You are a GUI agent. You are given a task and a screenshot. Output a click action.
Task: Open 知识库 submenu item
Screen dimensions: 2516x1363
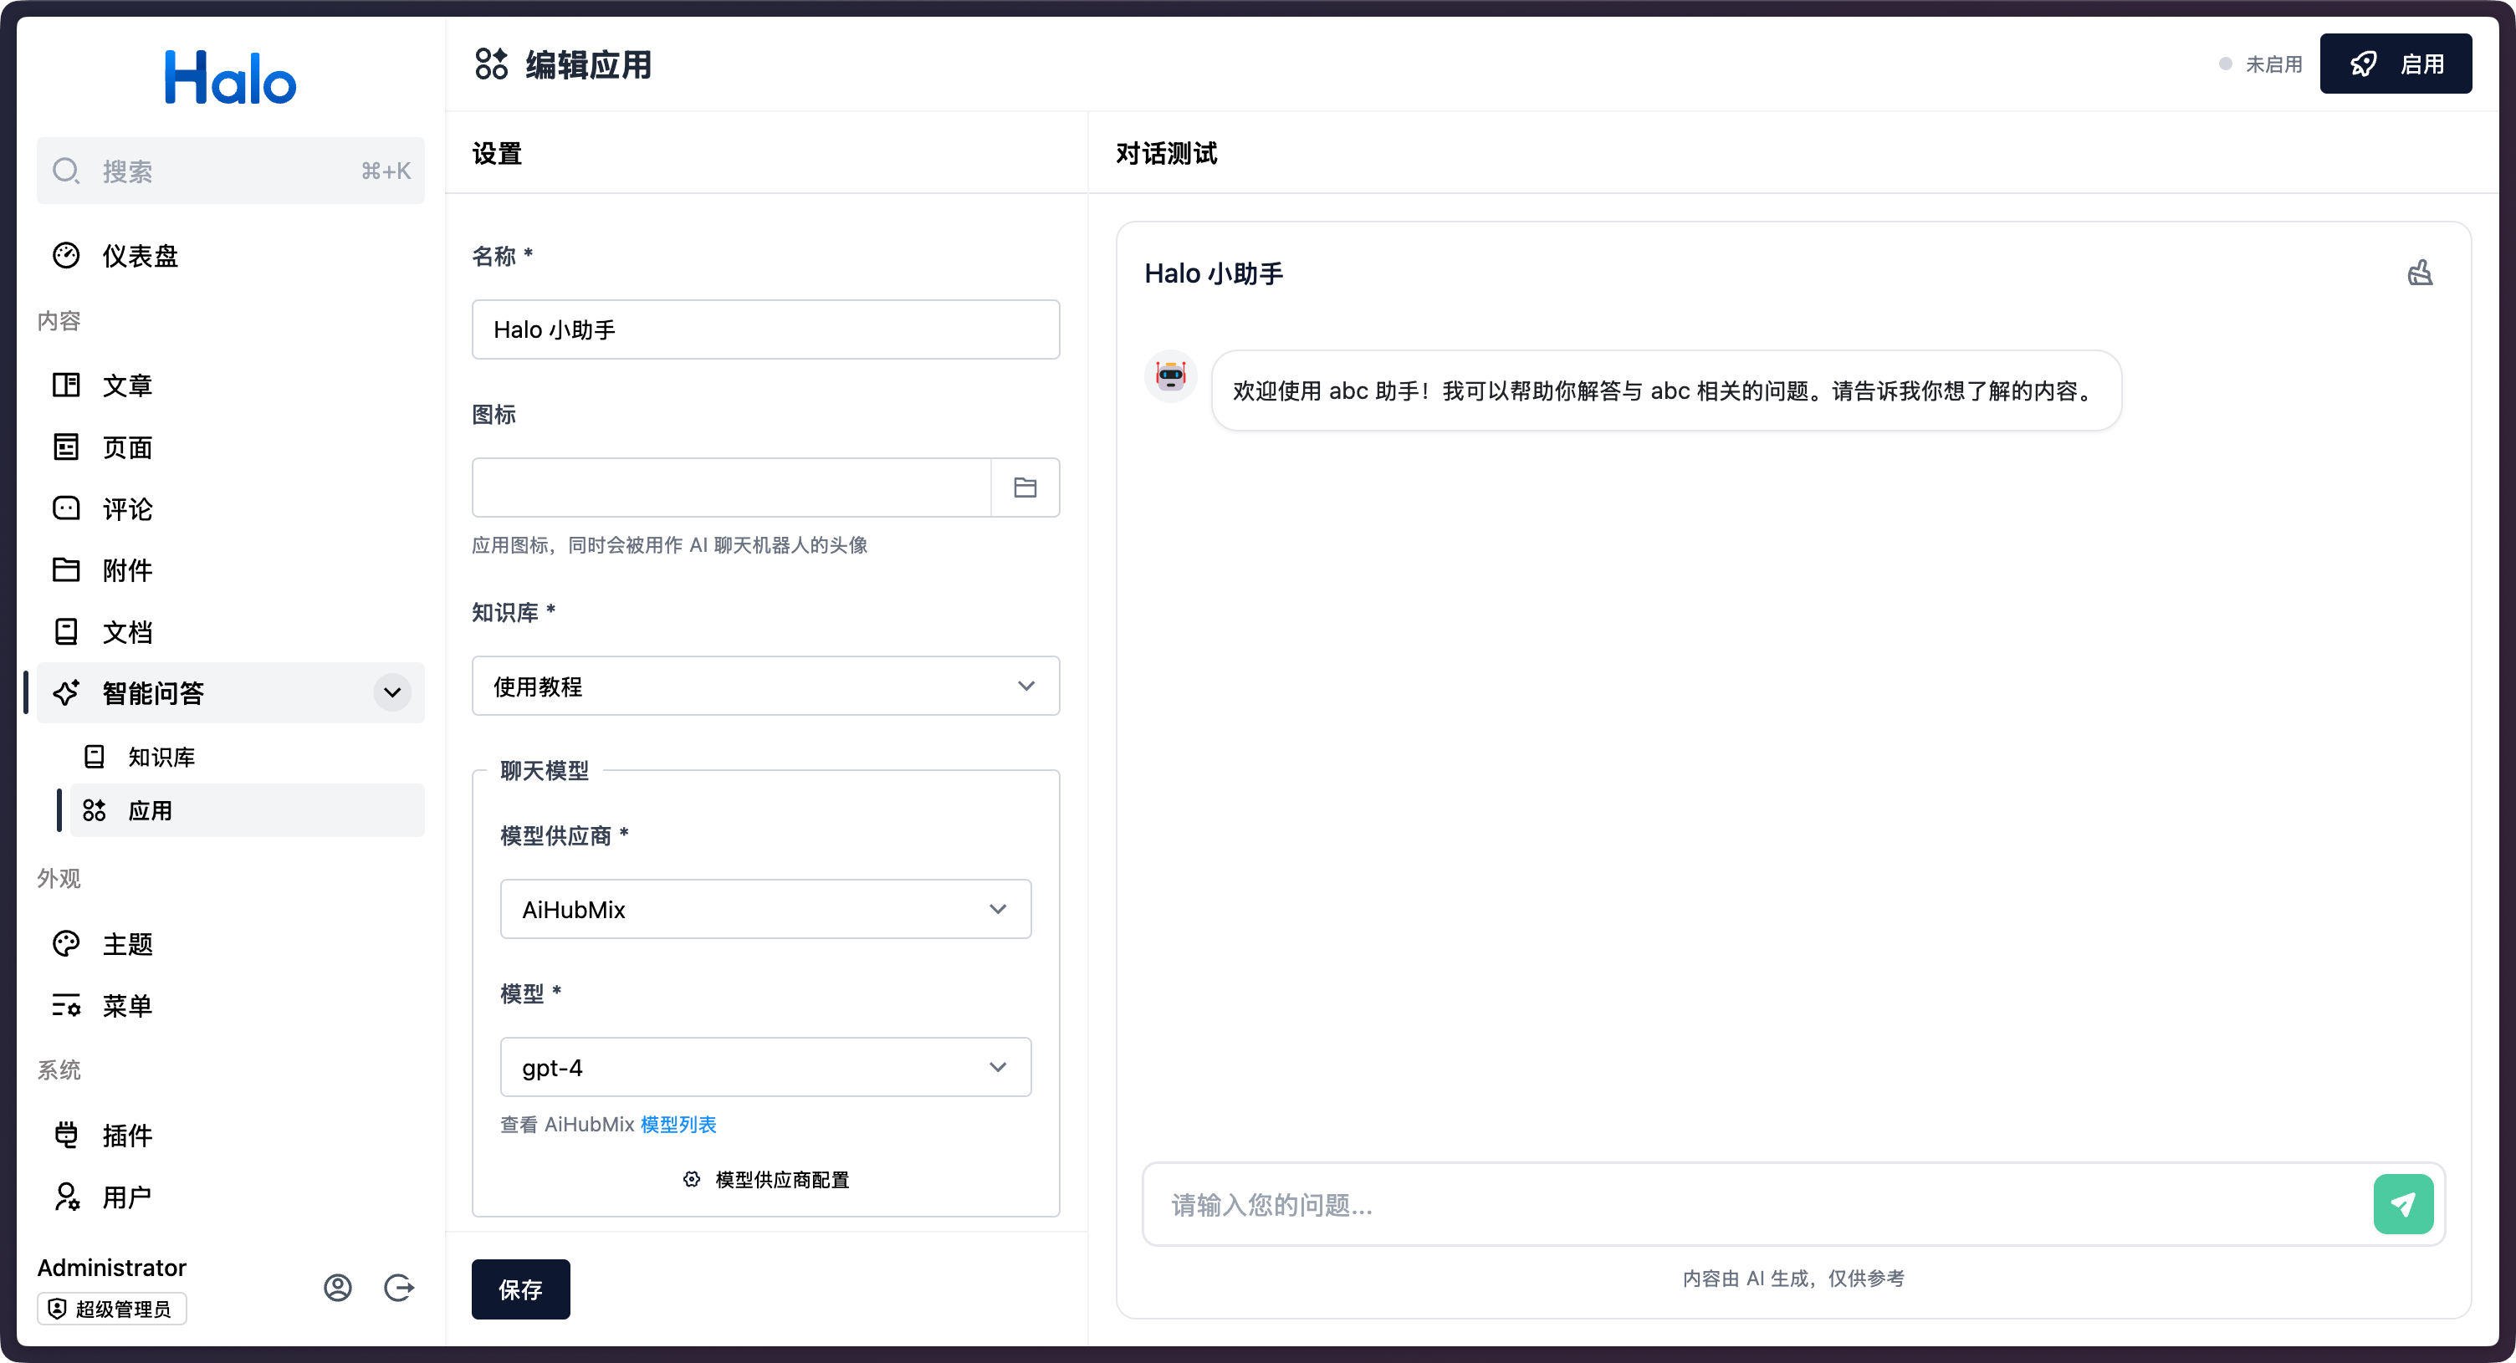tap(247, 757)
